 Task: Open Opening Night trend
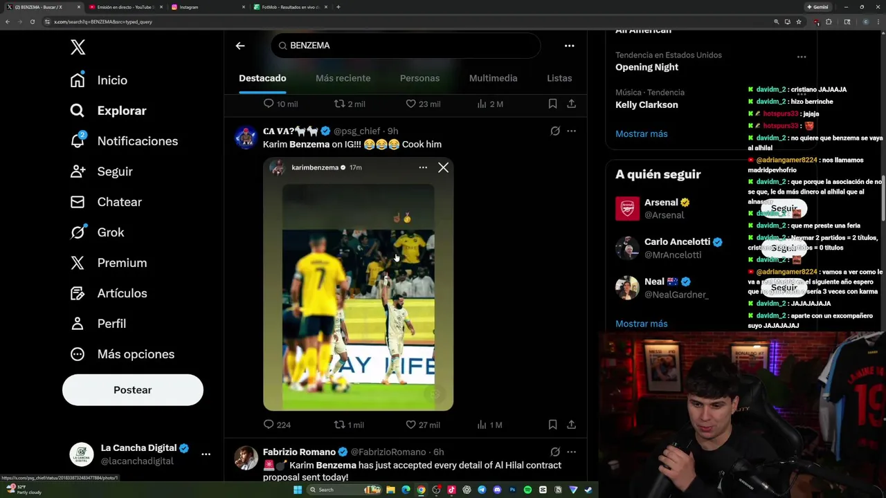(x=647, y=67)
